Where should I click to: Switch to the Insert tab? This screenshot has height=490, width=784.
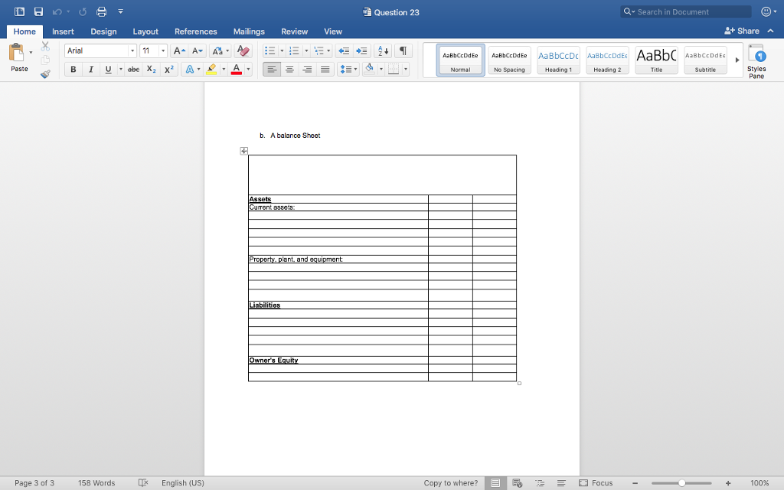tap(63, 31)
